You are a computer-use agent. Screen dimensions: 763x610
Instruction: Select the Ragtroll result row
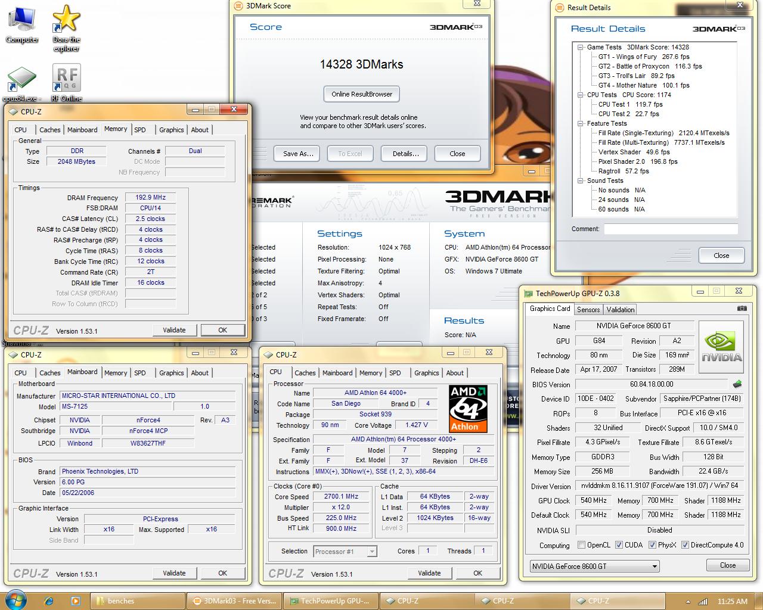[x=624, y=171]
